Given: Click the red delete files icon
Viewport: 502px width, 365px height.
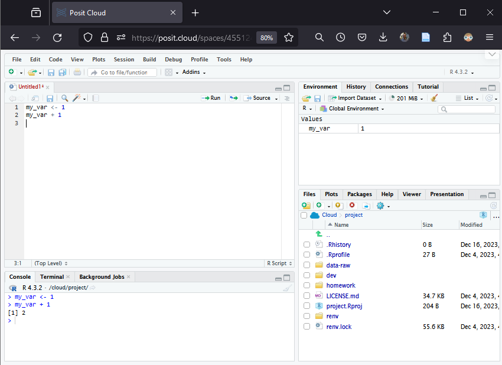Looking at the screenshot, I should 353,206.
